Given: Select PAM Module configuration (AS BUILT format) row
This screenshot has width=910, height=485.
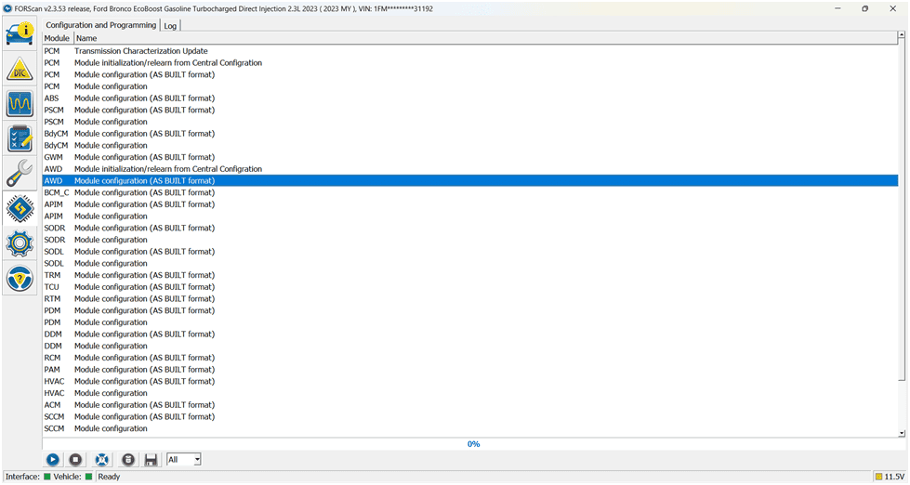Looking at the screenshot, I should (470, 370).
